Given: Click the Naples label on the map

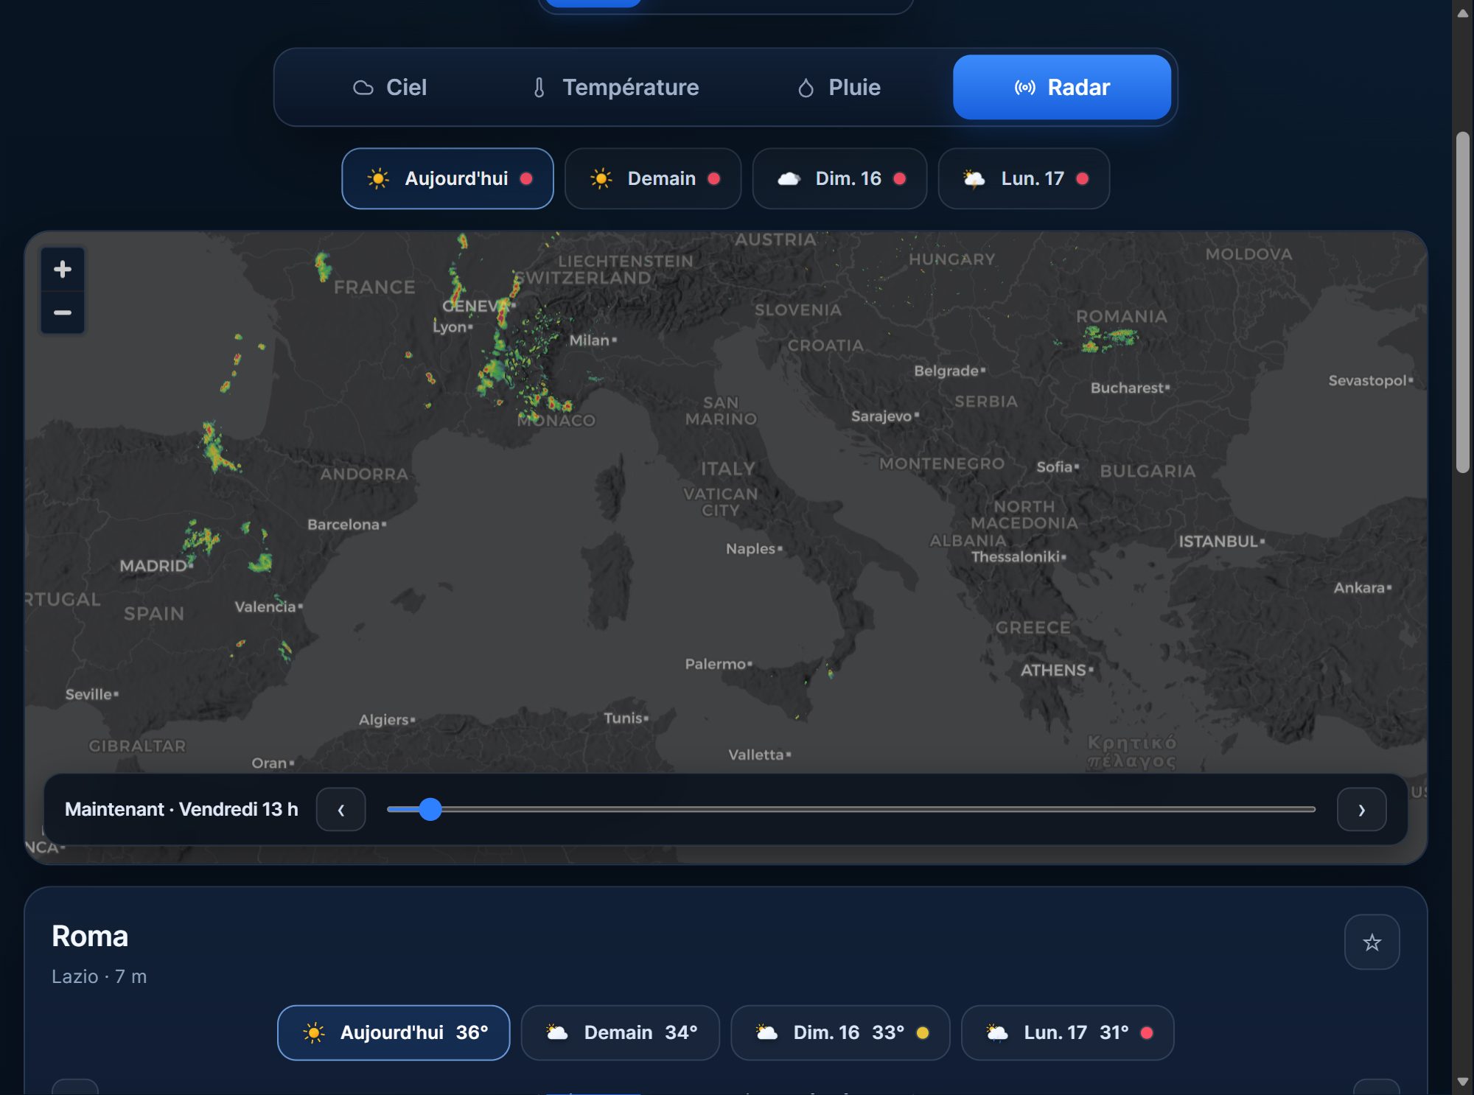Looking at the screenshot, I should click(751, 549).
